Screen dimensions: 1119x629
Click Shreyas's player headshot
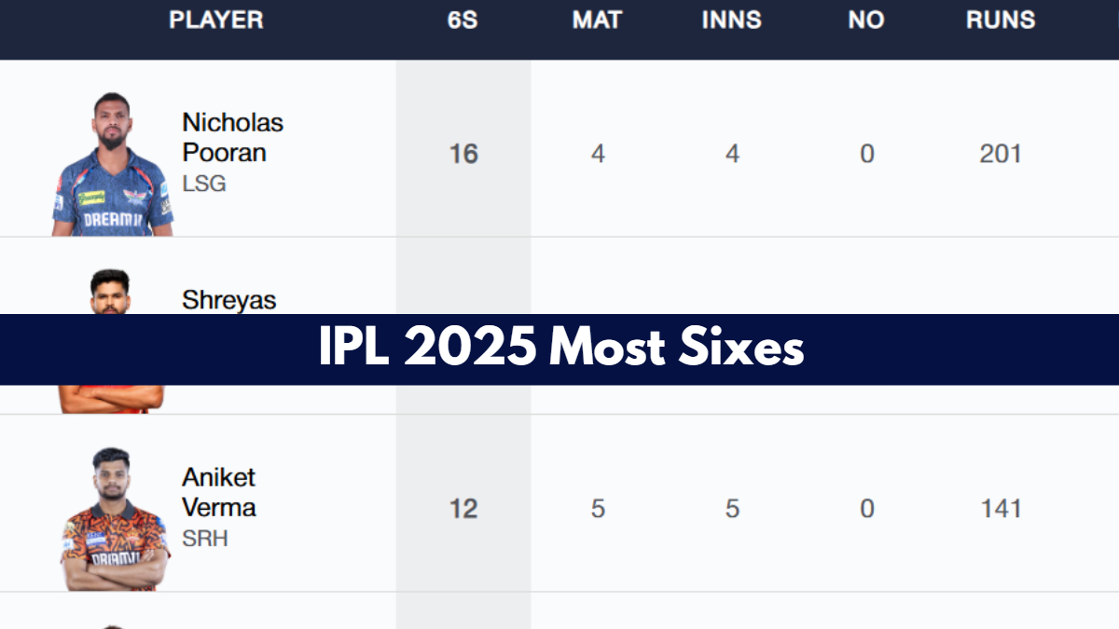tap(110, 291)
